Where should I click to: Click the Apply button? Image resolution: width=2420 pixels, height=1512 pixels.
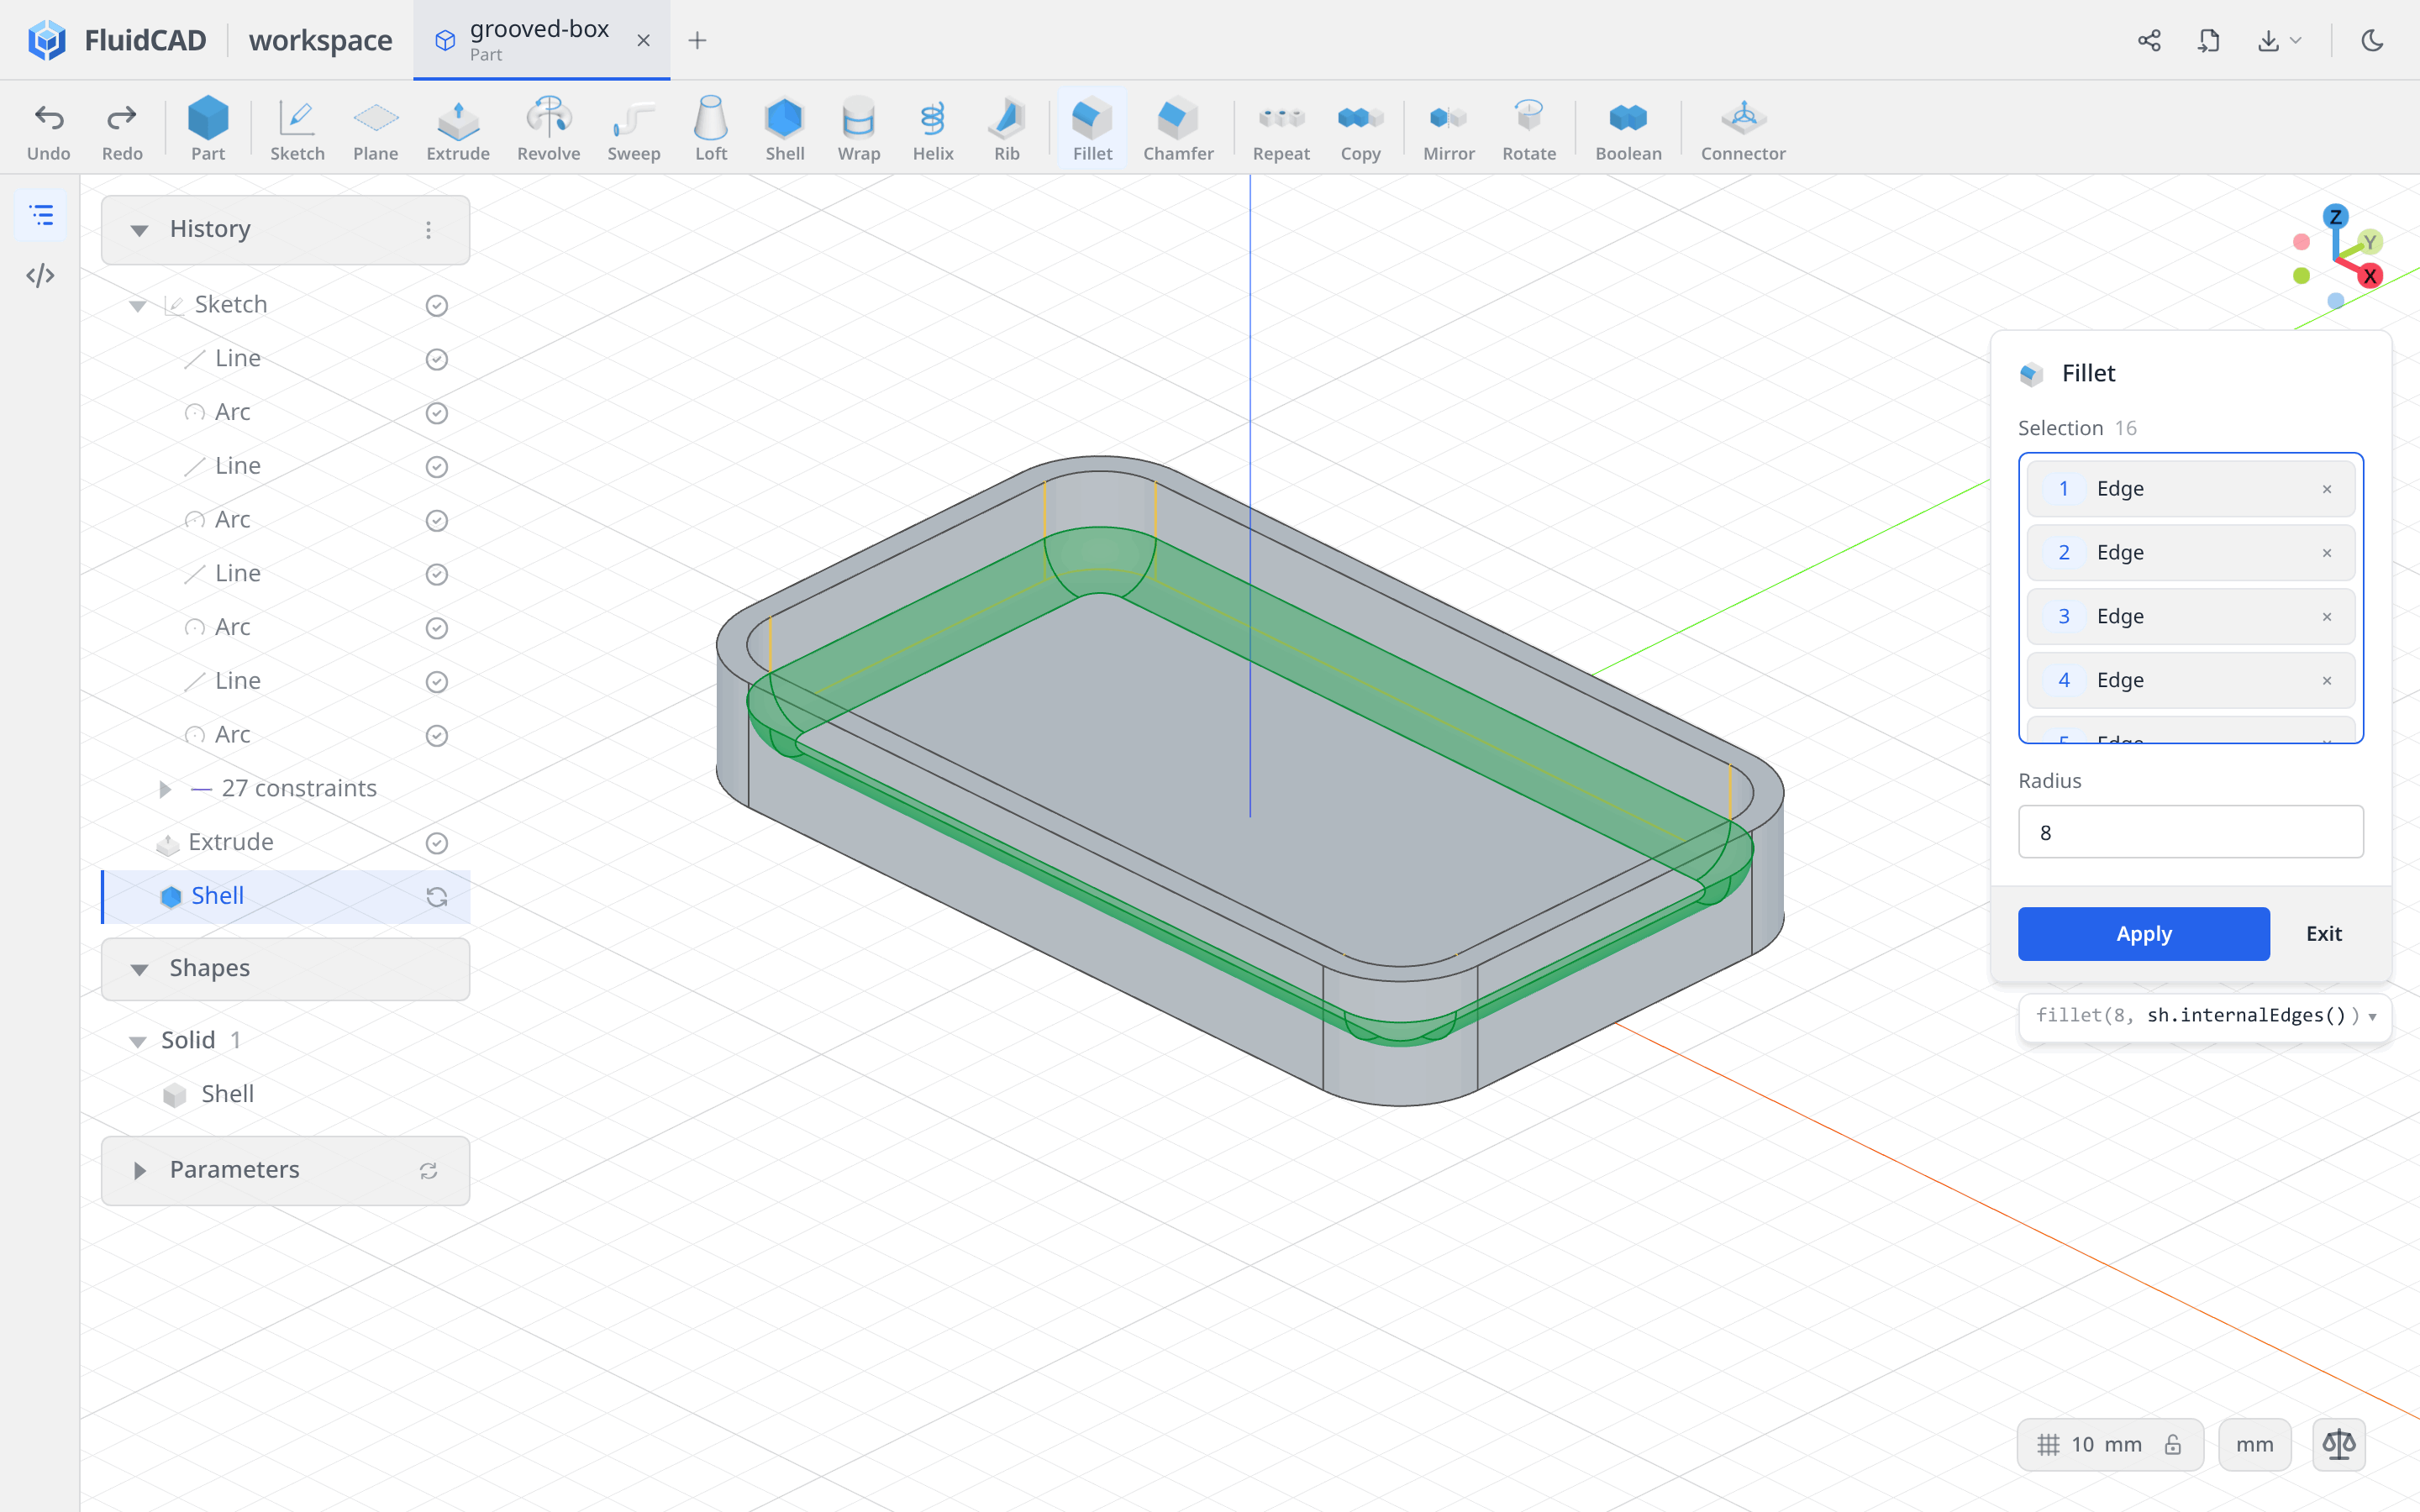pos(2143,933)
